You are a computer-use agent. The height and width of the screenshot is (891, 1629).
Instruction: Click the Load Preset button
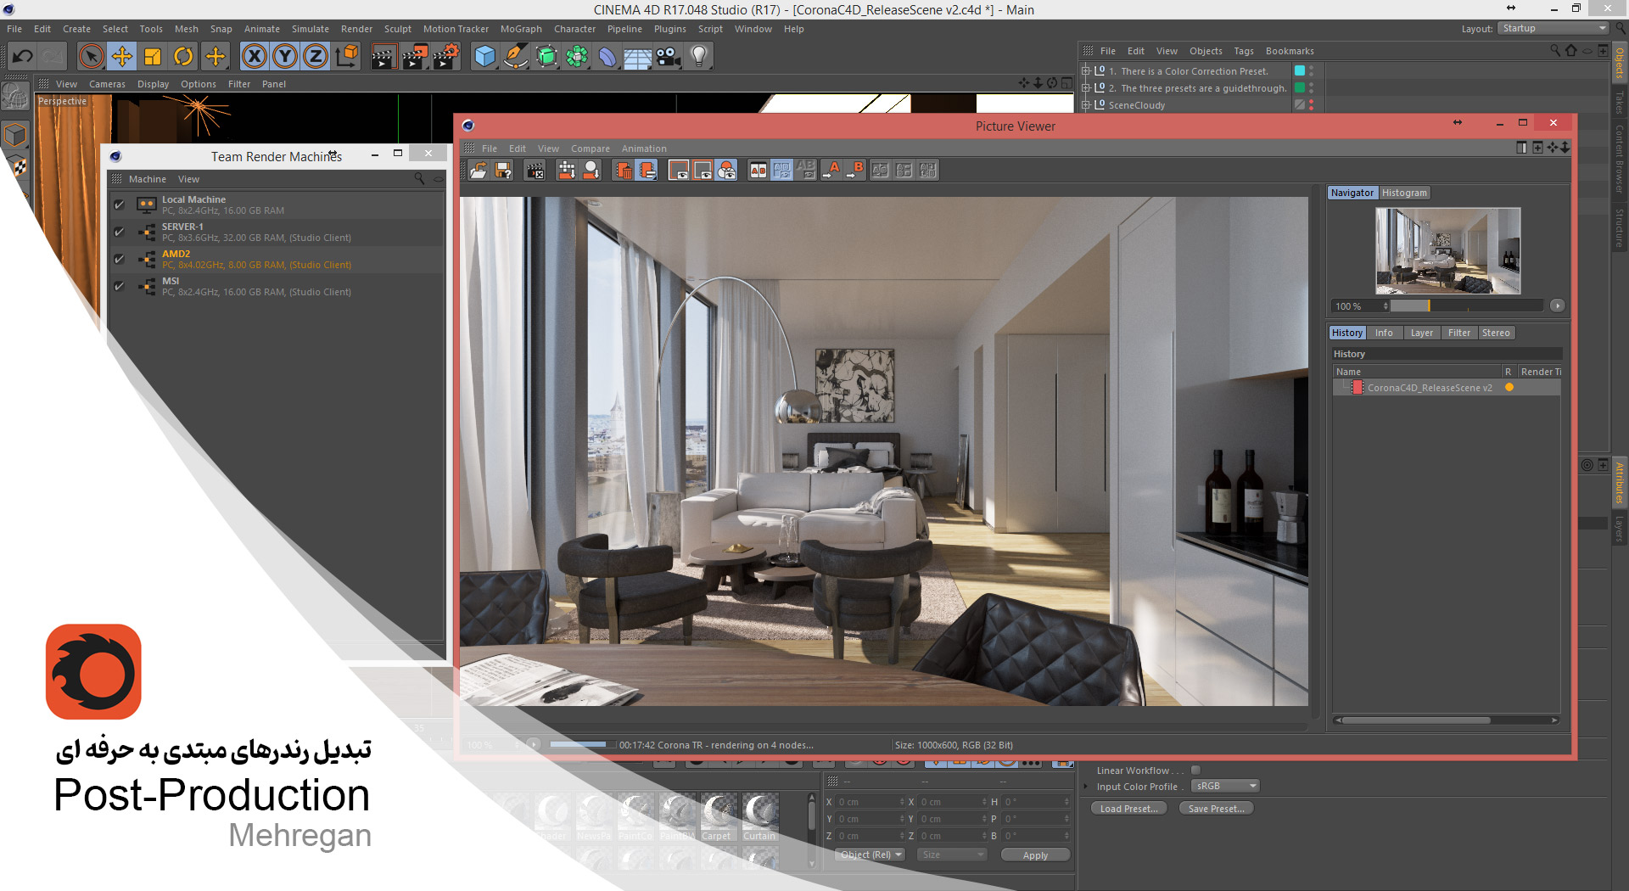pos(1128,809)
